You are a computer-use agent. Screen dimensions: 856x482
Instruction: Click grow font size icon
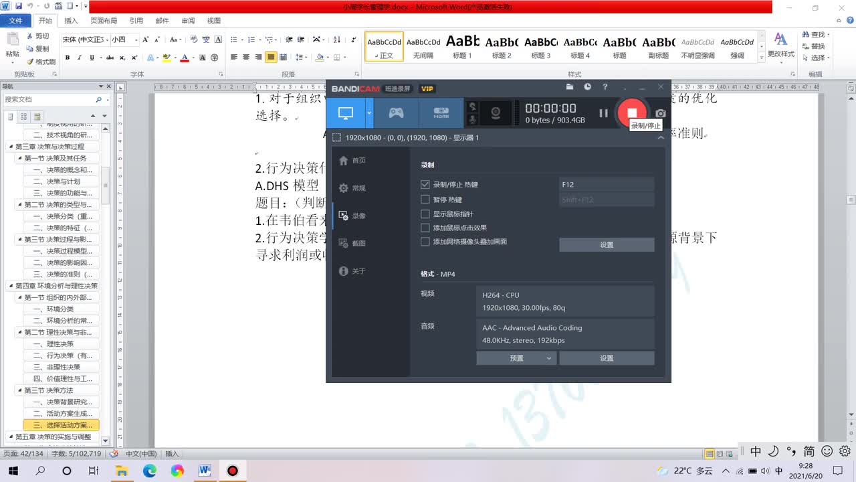coord(147,40)
